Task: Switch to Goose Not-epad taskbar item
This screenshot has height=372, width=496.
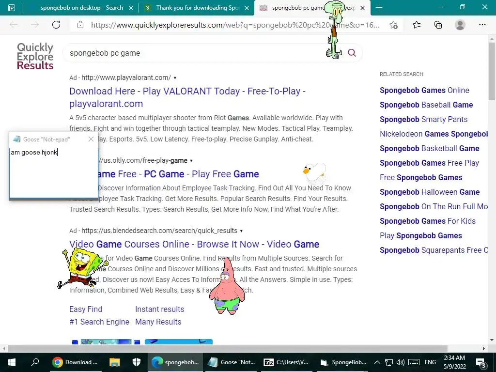Action: click(232, 362)
